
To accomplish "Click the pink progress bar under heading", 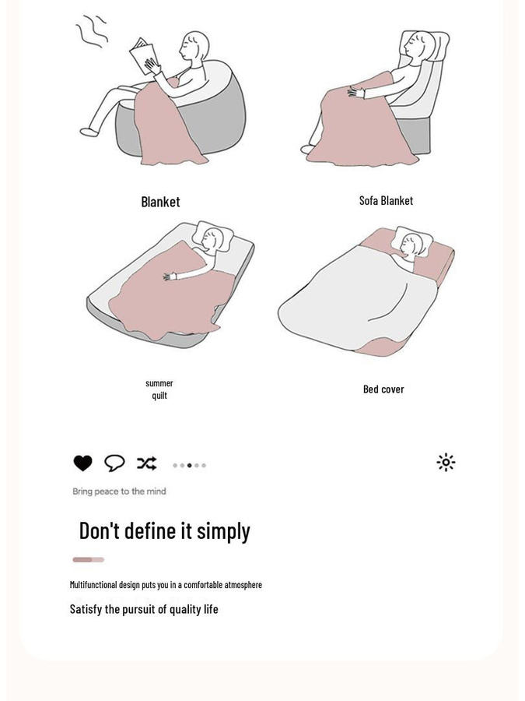I will click(89, 560).
